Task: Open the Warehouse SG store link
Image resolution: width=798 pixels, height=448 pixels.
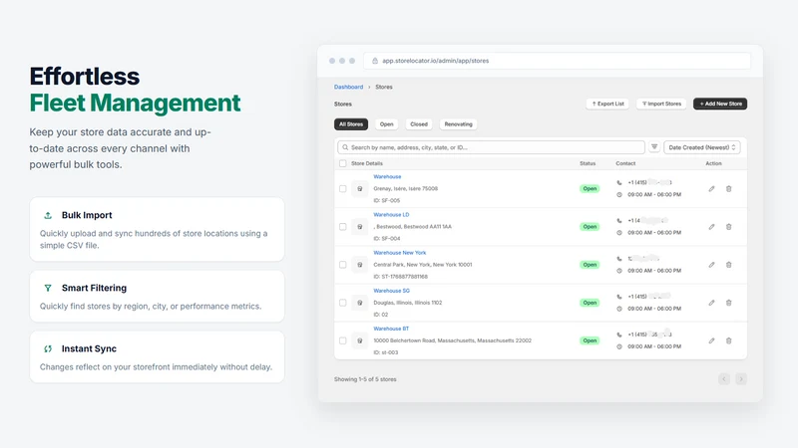Action: (x=391, y=291)
